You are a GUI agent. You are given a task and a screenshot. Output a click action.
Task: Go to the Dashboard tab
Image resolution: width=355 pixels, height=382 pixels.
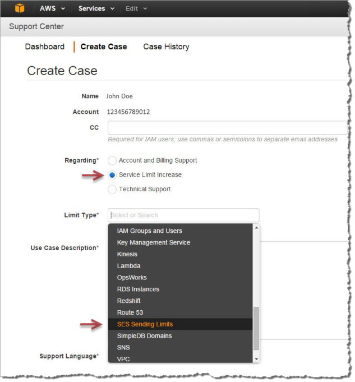(x=45, y=47)
